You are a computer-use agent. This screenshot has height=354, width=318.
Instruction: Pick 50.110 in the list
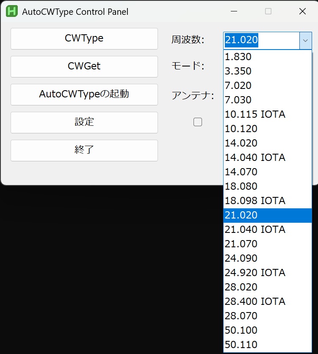pos(268,345)
